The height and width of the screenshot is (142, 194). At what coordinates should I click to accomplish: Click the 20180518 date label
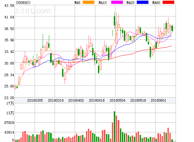[138, 100]
